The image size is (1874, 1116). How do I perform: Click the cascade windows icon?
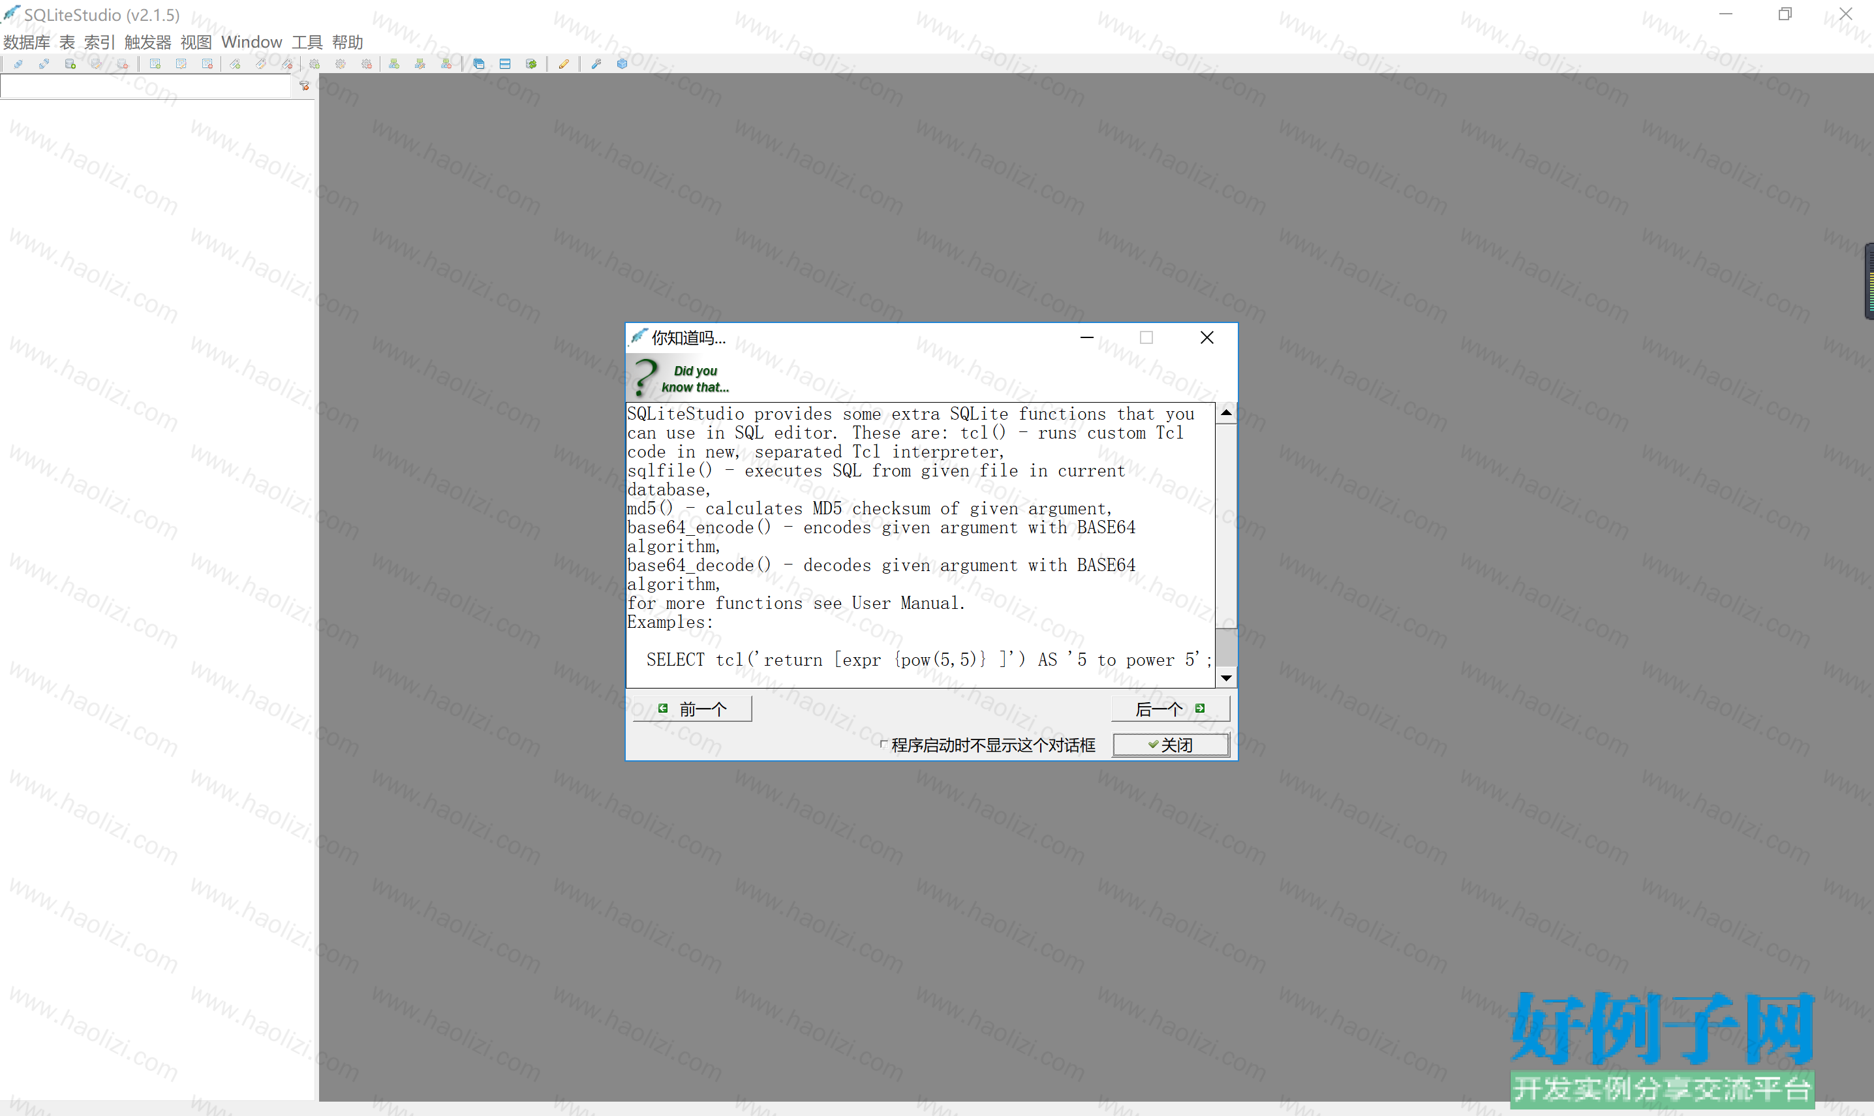[479, 64]
